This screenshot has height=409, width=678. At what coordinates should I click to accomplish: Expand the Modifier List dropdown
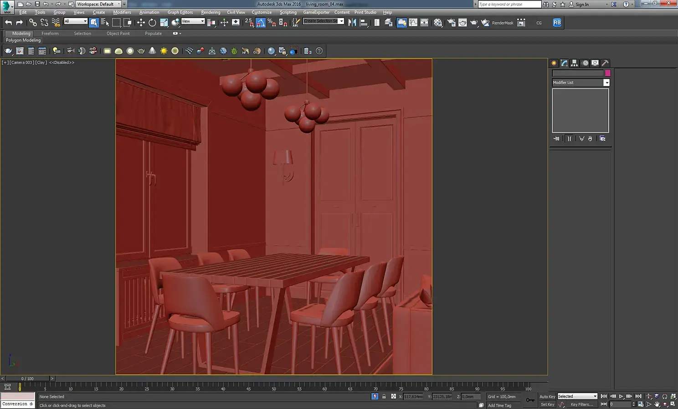[x=606, y=83]
